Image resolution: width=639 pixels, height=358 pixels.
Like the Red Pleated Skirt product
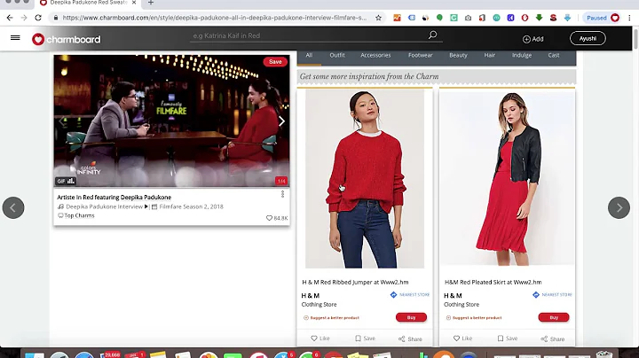point(463,339)
